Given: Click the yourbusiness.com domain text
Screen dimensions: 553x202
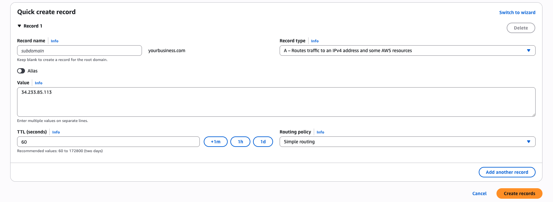Looking at the screenshot, I should point(167,51).
